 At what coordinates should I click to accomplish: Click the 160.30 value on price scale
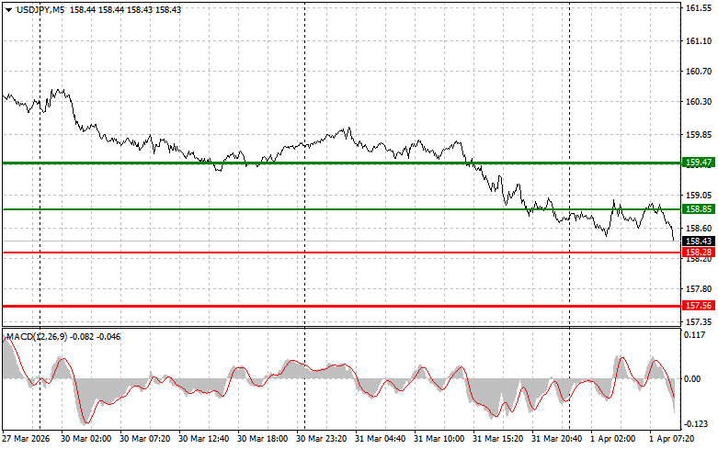coord(699,103)
